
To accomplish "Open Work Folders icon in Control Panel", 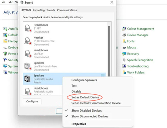I will pyautogui.click(x=124, y=72).
